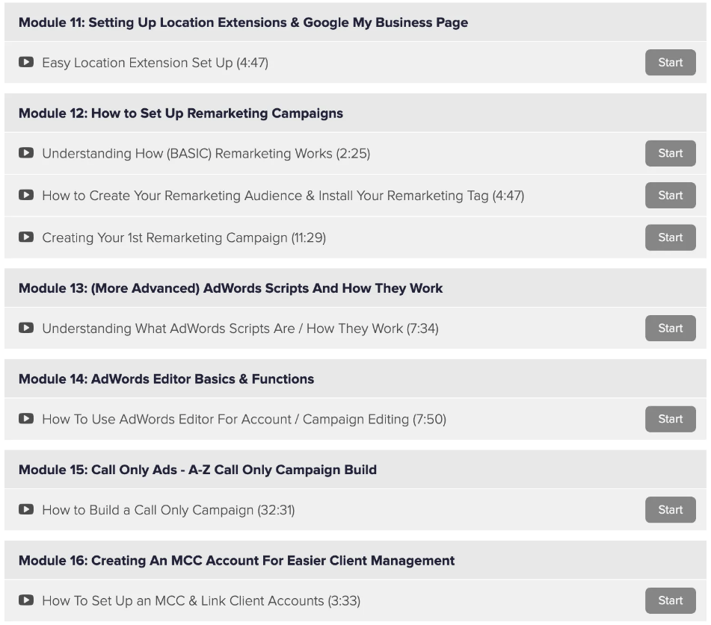This screenshot has height=625, width=711.
Task: Click video icon beside Creating Your 1st Remarketing Campaign
Action: pos(26,237)
